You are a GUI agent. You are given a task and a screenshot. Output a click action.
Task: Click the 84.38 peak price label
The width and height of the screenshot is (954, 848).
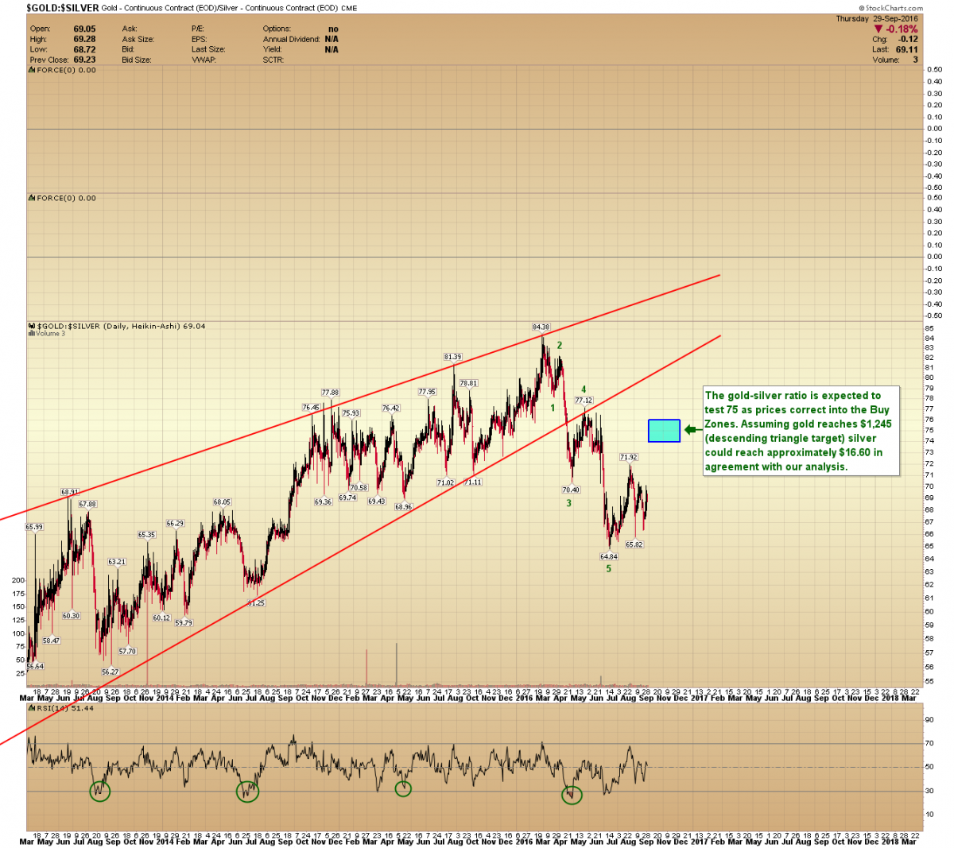tap(541, 327)
